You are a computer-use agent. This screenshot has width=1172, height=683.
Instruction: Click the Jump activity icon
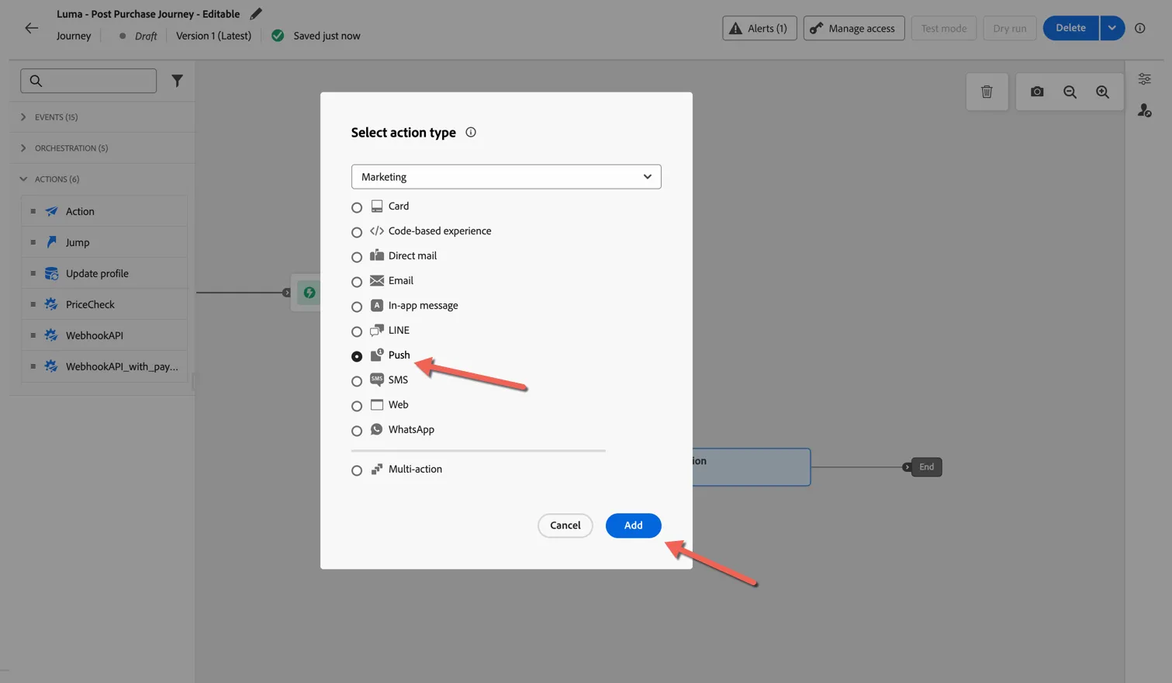[x=51, y=242]
